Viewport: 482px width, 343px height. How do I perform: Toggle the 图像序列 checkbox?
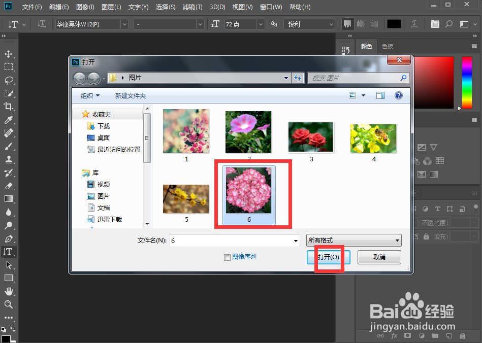pyautogui.click(x=227, y=257)
